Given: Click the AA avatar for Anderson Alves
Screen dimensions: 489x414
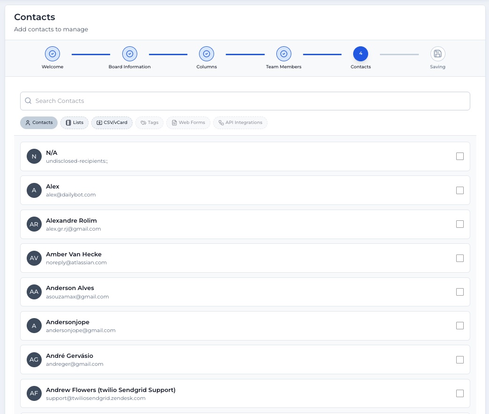Looking at the screenshot, I should [34, 292].
